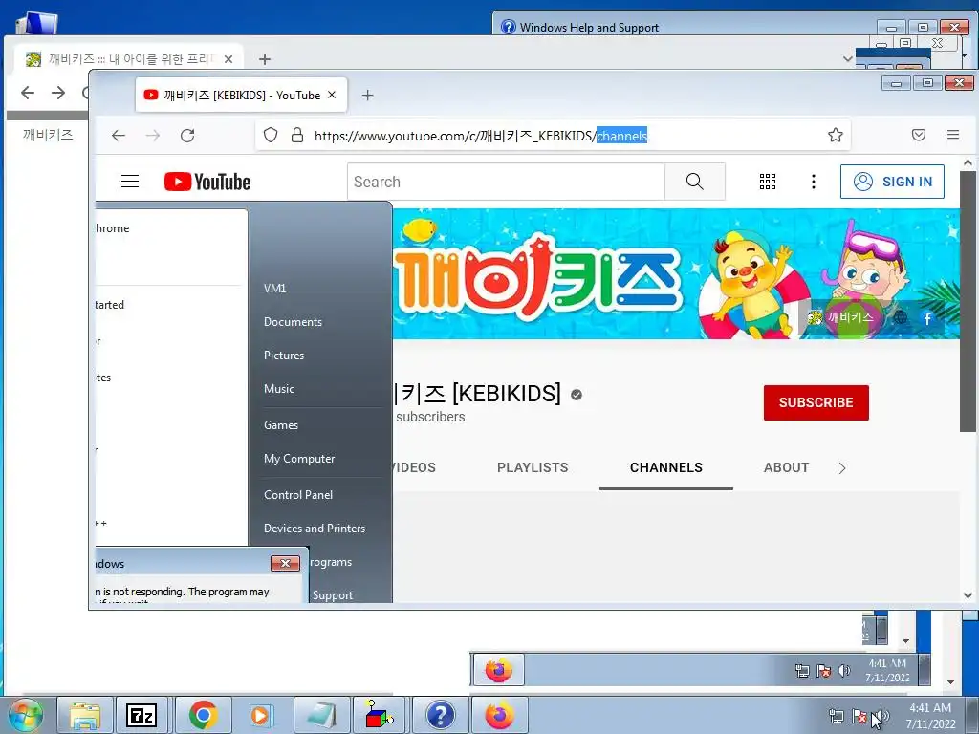Open new tab in background Chrome window
The image size is (979, 734).
[x=265, y=59]
